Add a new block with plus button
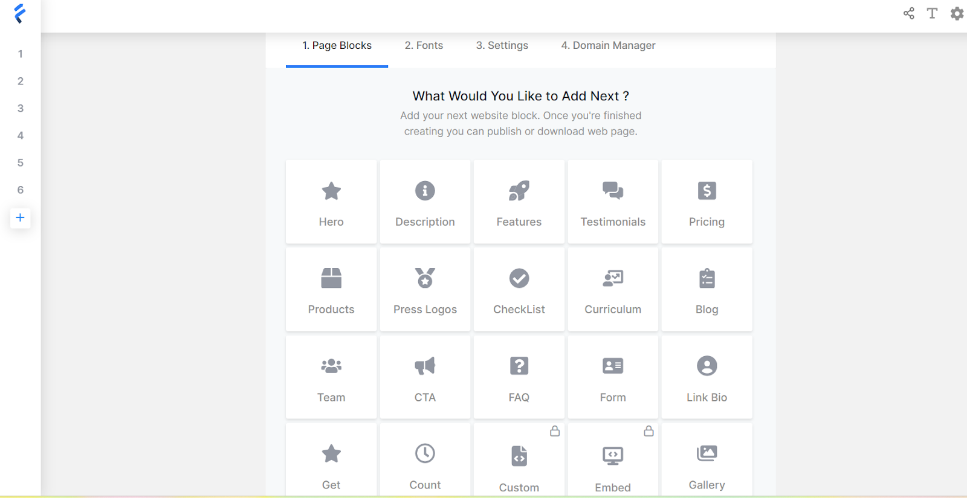967x498 pixels. 20,218
